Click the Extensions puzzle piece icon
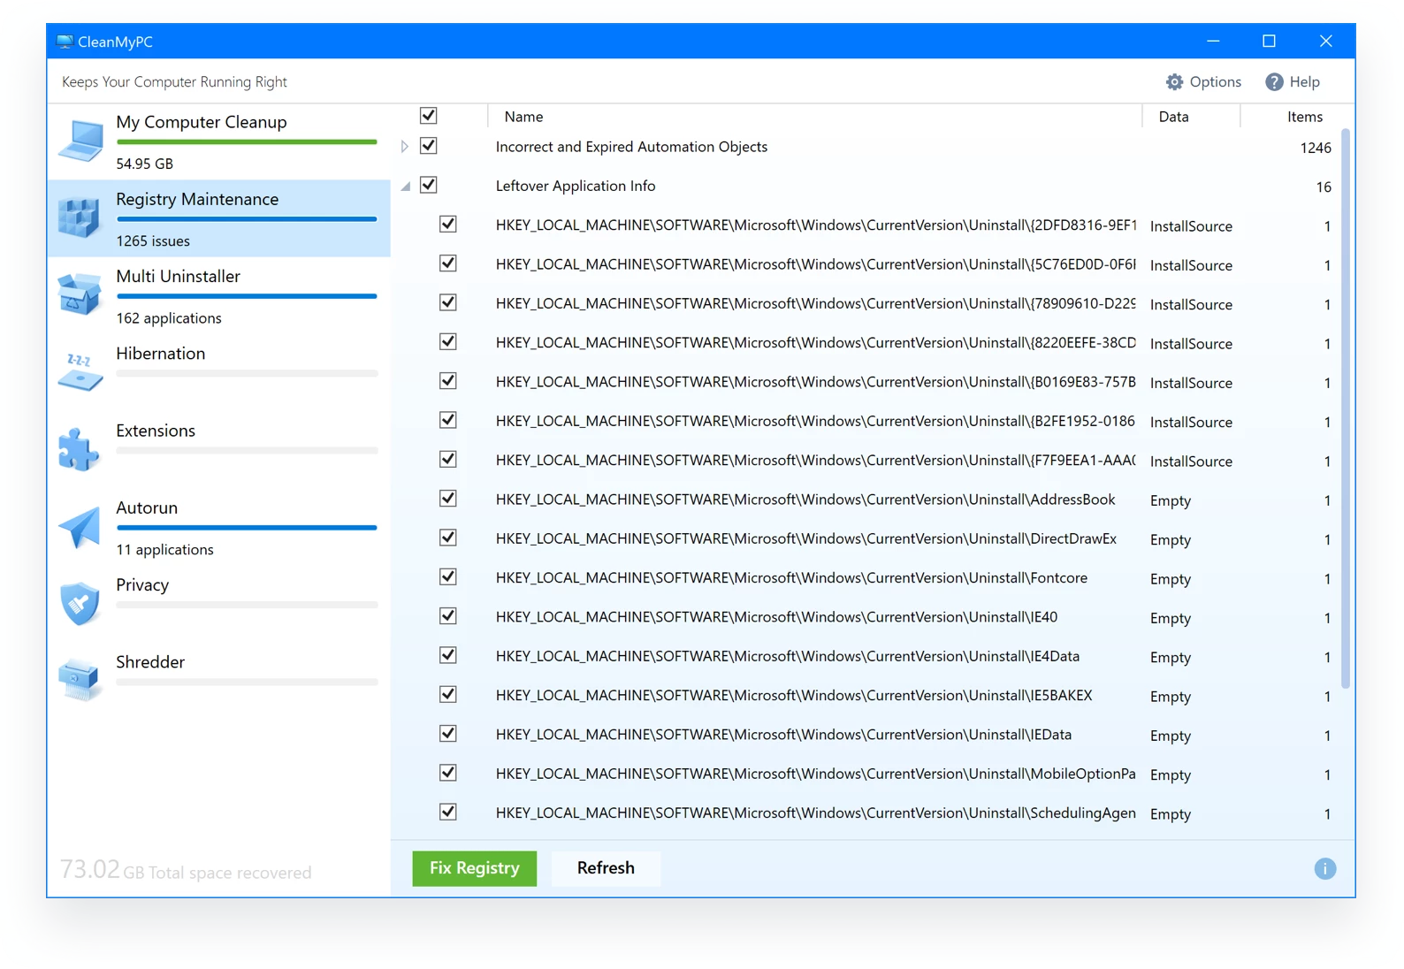 coord(80,449)
